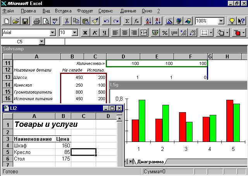Select cell Шкаф in LI2
Screen dimensions: 248x176
click(x=34, y=145)
